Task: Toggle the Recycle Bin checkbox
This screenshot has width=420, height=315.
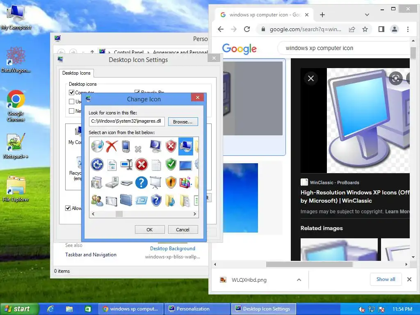Action: (x=137, y=92)
